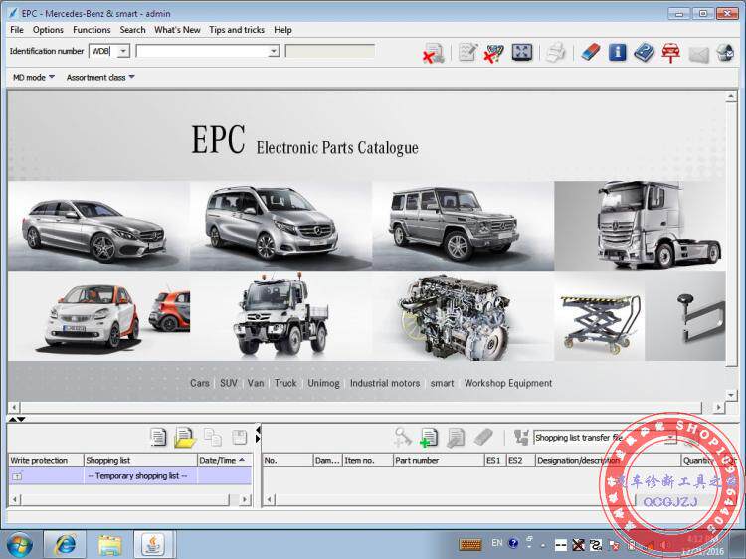Click the smart link
746x559 pixels.
click(442, 383)
